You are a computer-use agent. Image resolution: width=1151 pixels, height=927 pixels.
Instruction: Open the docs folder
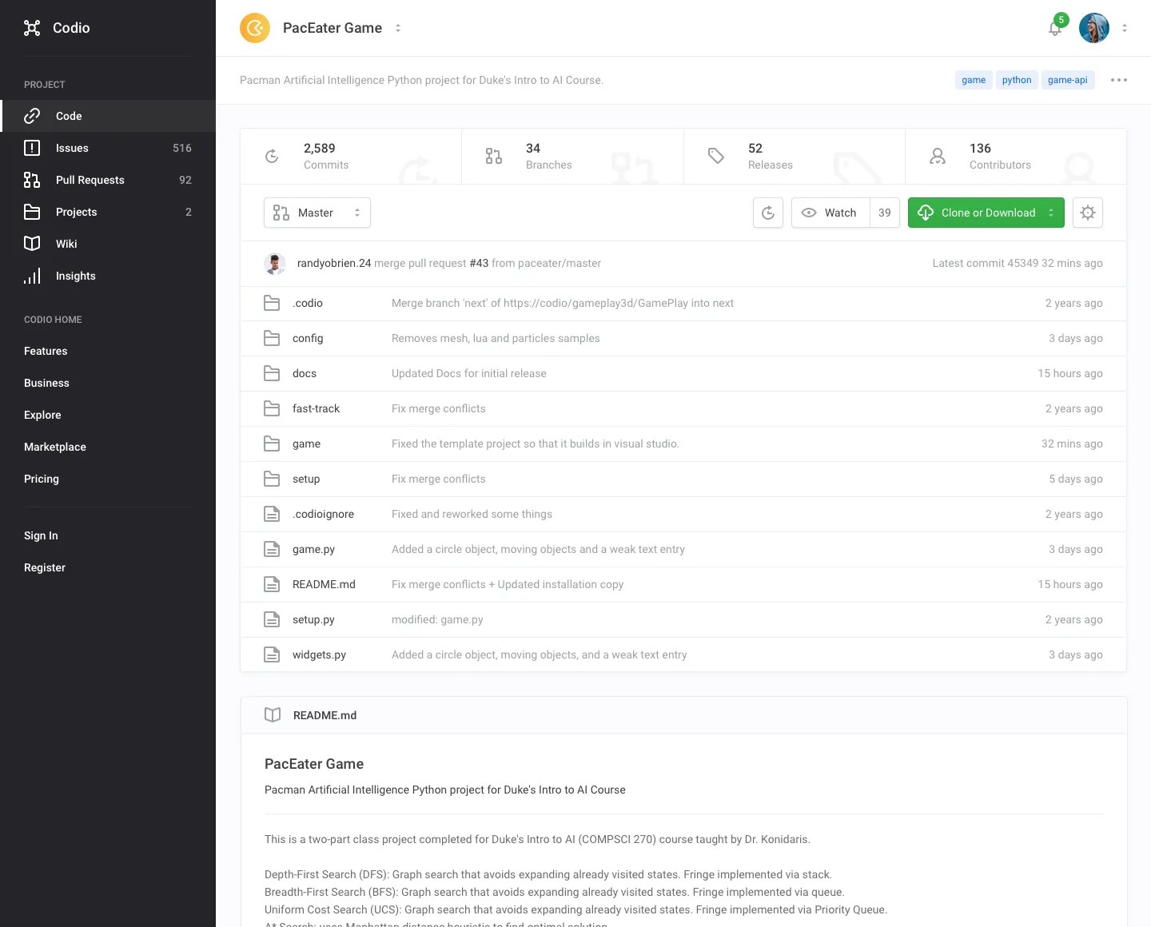[x=305, y=373]
